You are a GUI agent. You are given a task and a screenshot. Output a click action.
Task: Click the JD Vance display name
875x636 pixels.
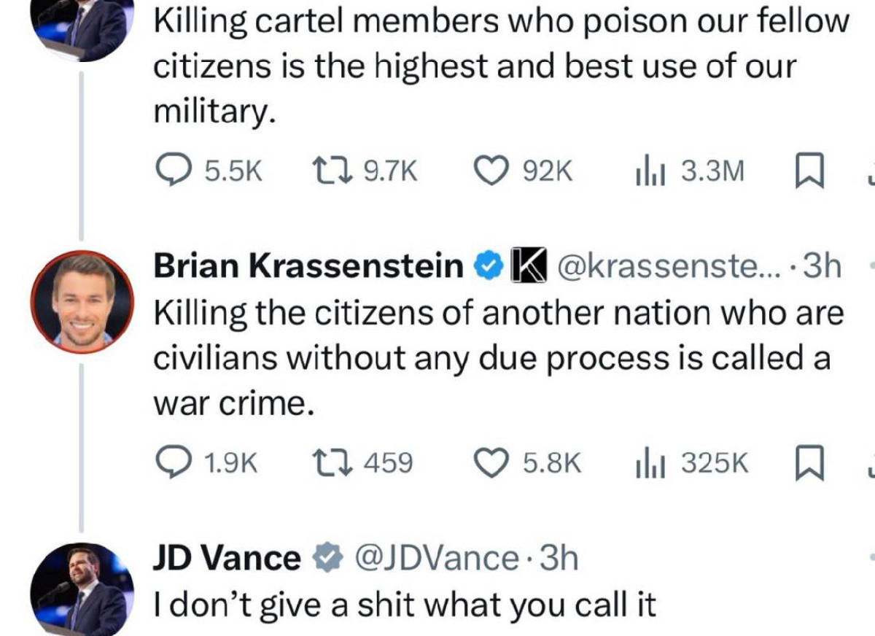(x=225, y=559)
